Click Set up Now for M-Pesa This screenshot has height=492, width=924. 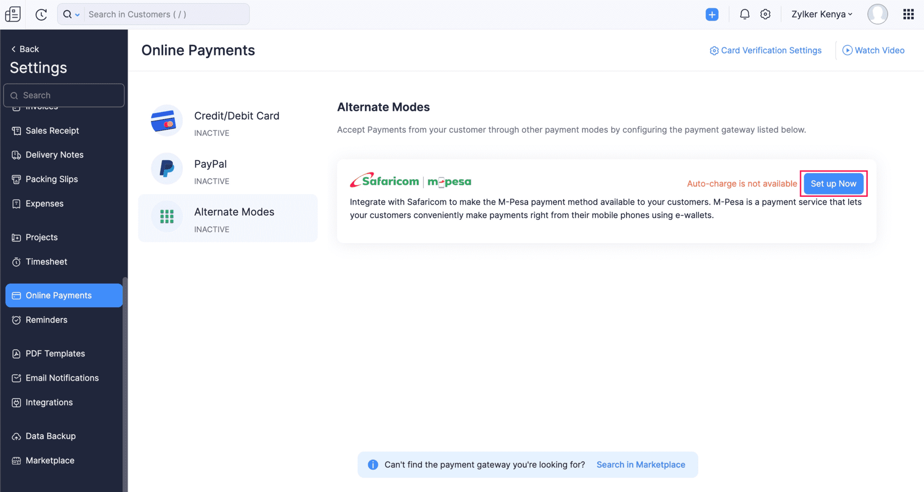pyautogui.click(x=833, y=183)
